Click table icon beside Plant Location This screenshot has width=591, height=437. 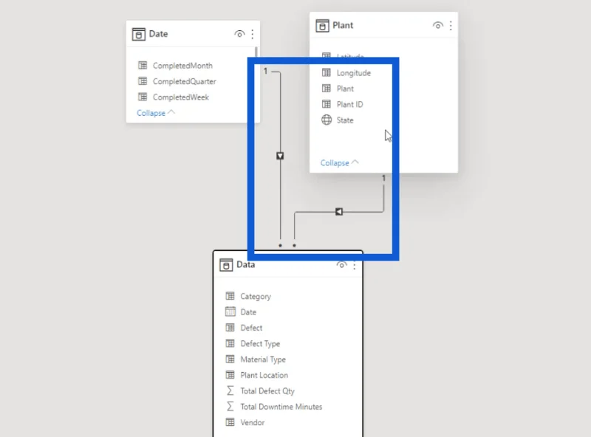[x=230, y=374]
